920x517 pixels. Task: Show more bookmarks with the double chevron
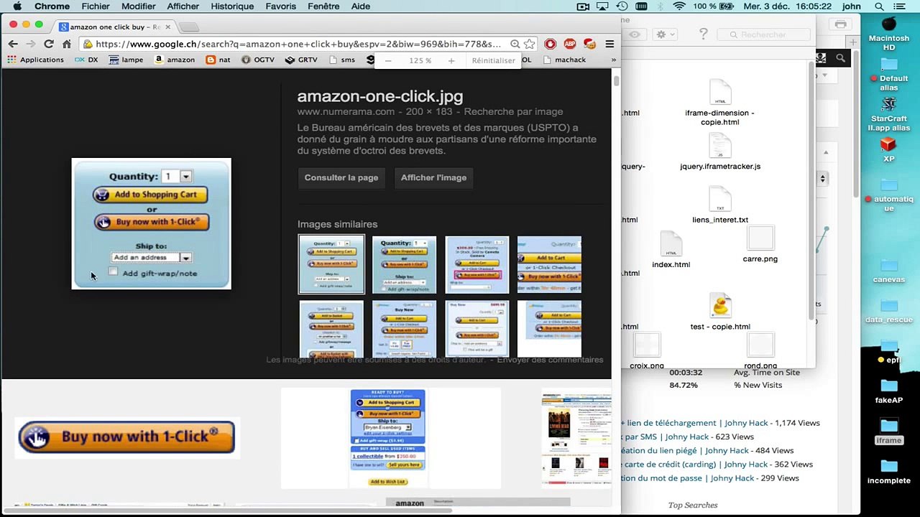tap(613, 60)
